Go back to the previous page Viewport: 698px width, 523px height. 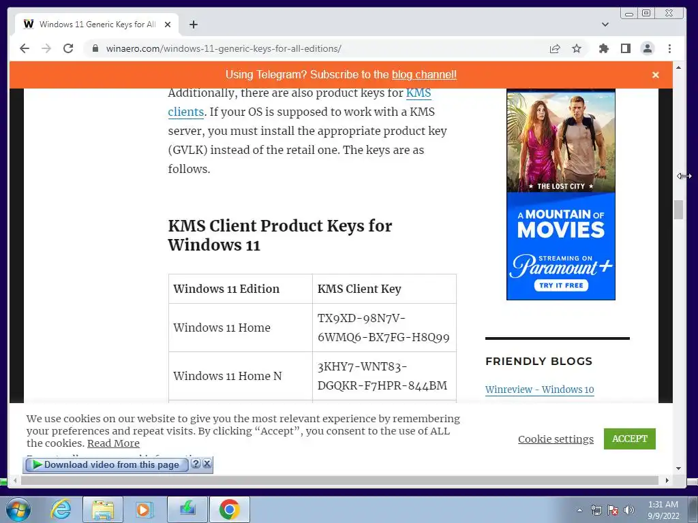[25, 48]
